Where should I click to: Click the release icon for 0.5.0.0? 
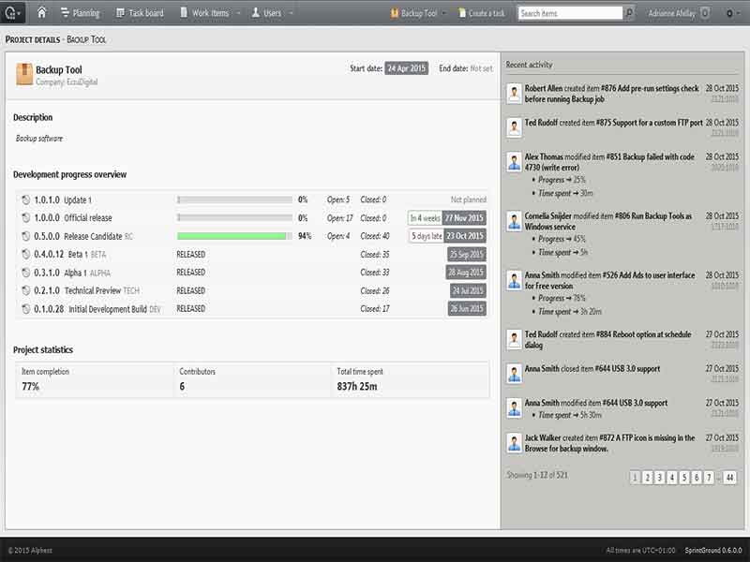point(24,236)
